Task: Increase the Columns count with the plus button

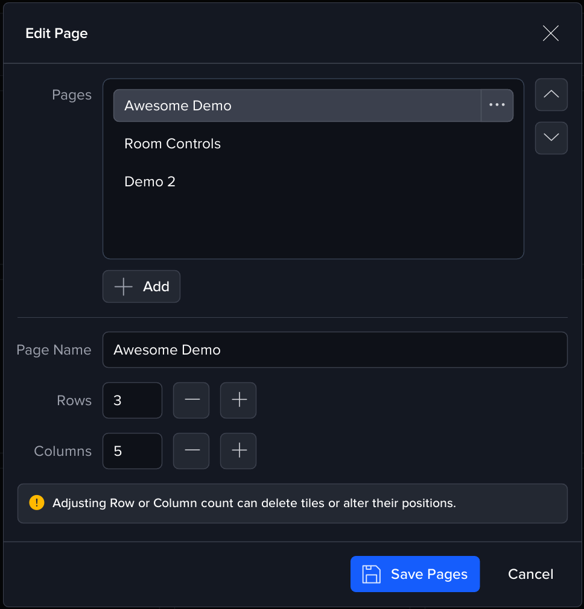Action: tap(238, 451)
